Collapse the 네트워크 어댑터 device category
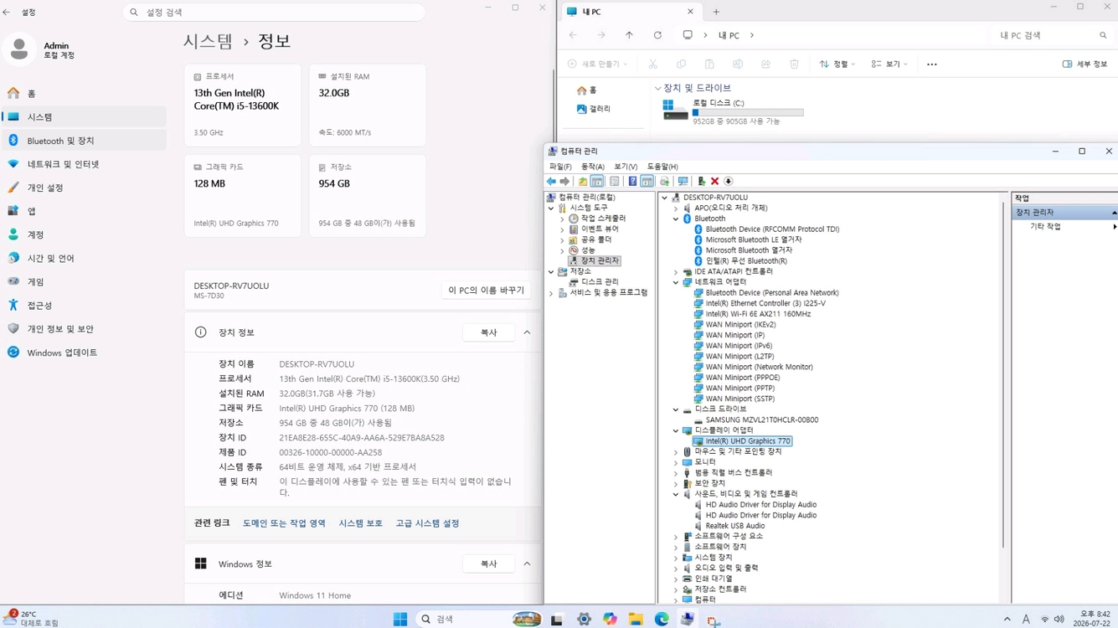The image size is (1118, 628). coord(676,282)
